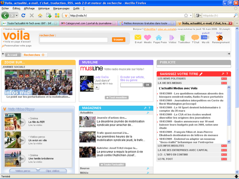The image size is (239, 179).
Task: Open the Marque-pages menu
Action: click(x=61, y=8)
